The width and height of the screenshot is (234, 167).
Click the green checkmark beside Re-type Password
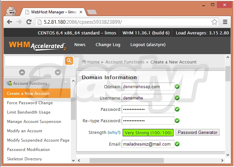coord(177,121)
